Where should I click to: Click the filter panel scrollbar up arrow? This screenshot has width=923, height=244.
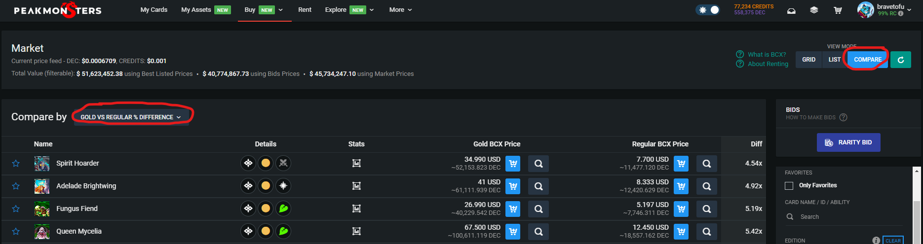tap(917, 171)
